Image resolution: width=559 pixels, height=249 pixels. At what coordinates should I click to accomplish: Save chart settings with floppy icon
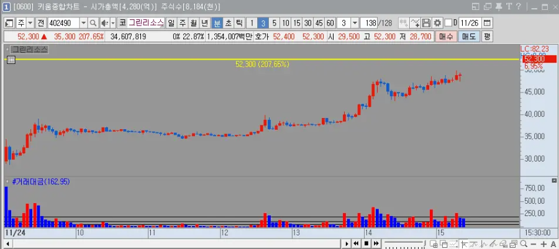pyautogui.click(x=426, y=23)
